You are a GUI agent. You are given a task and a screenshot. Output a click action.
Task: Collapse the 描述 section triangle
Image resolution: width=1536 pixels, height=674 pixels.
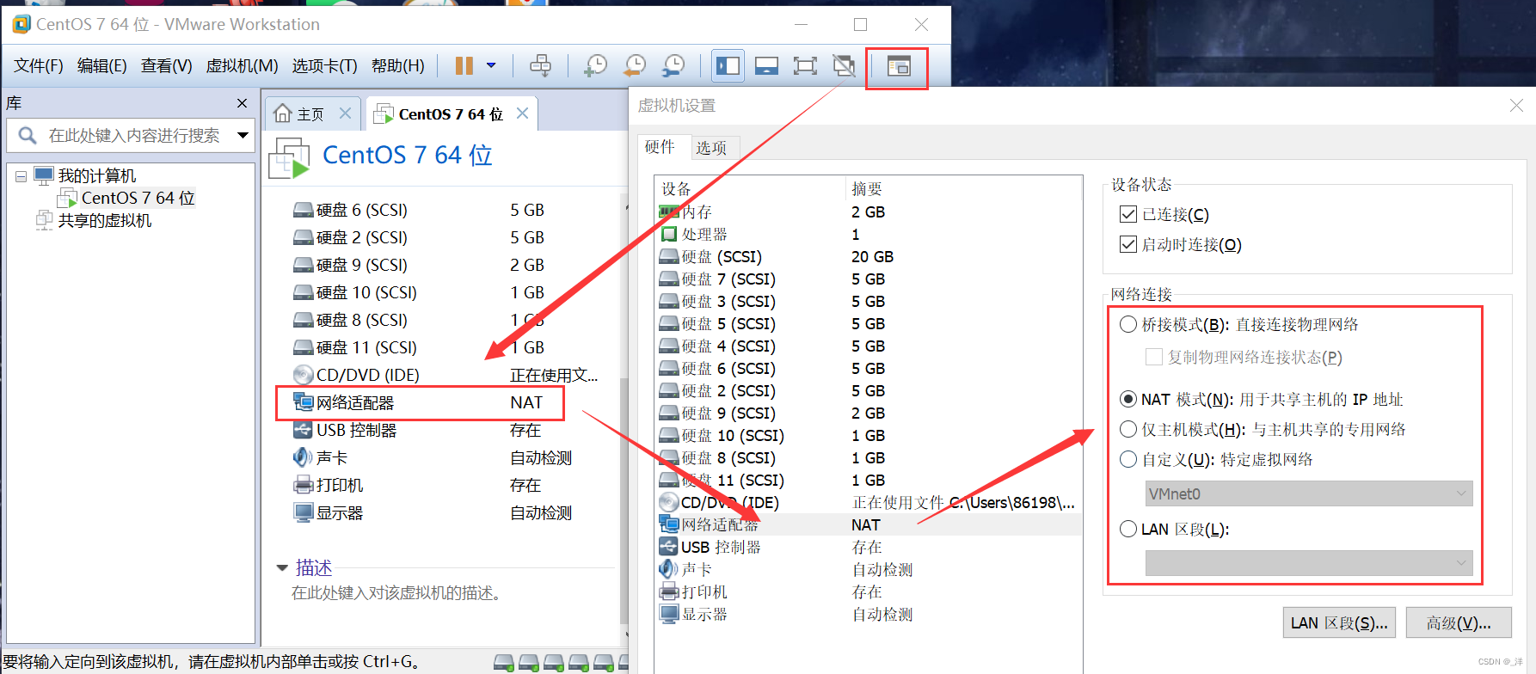click(x=282, y=567)
